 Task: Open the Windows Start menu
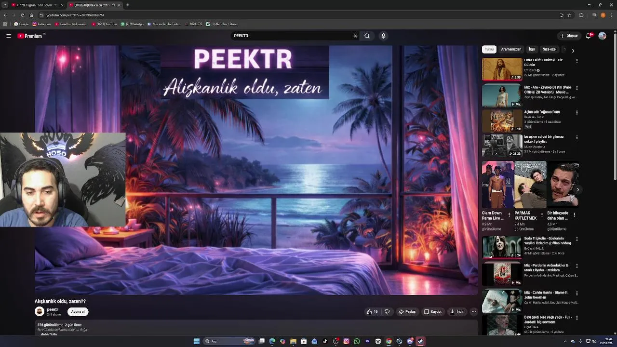coord(197,341)
